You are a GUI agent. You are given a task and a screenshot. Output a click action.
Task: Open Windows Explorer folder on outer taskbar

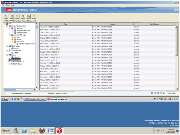(x=33, y=131)
